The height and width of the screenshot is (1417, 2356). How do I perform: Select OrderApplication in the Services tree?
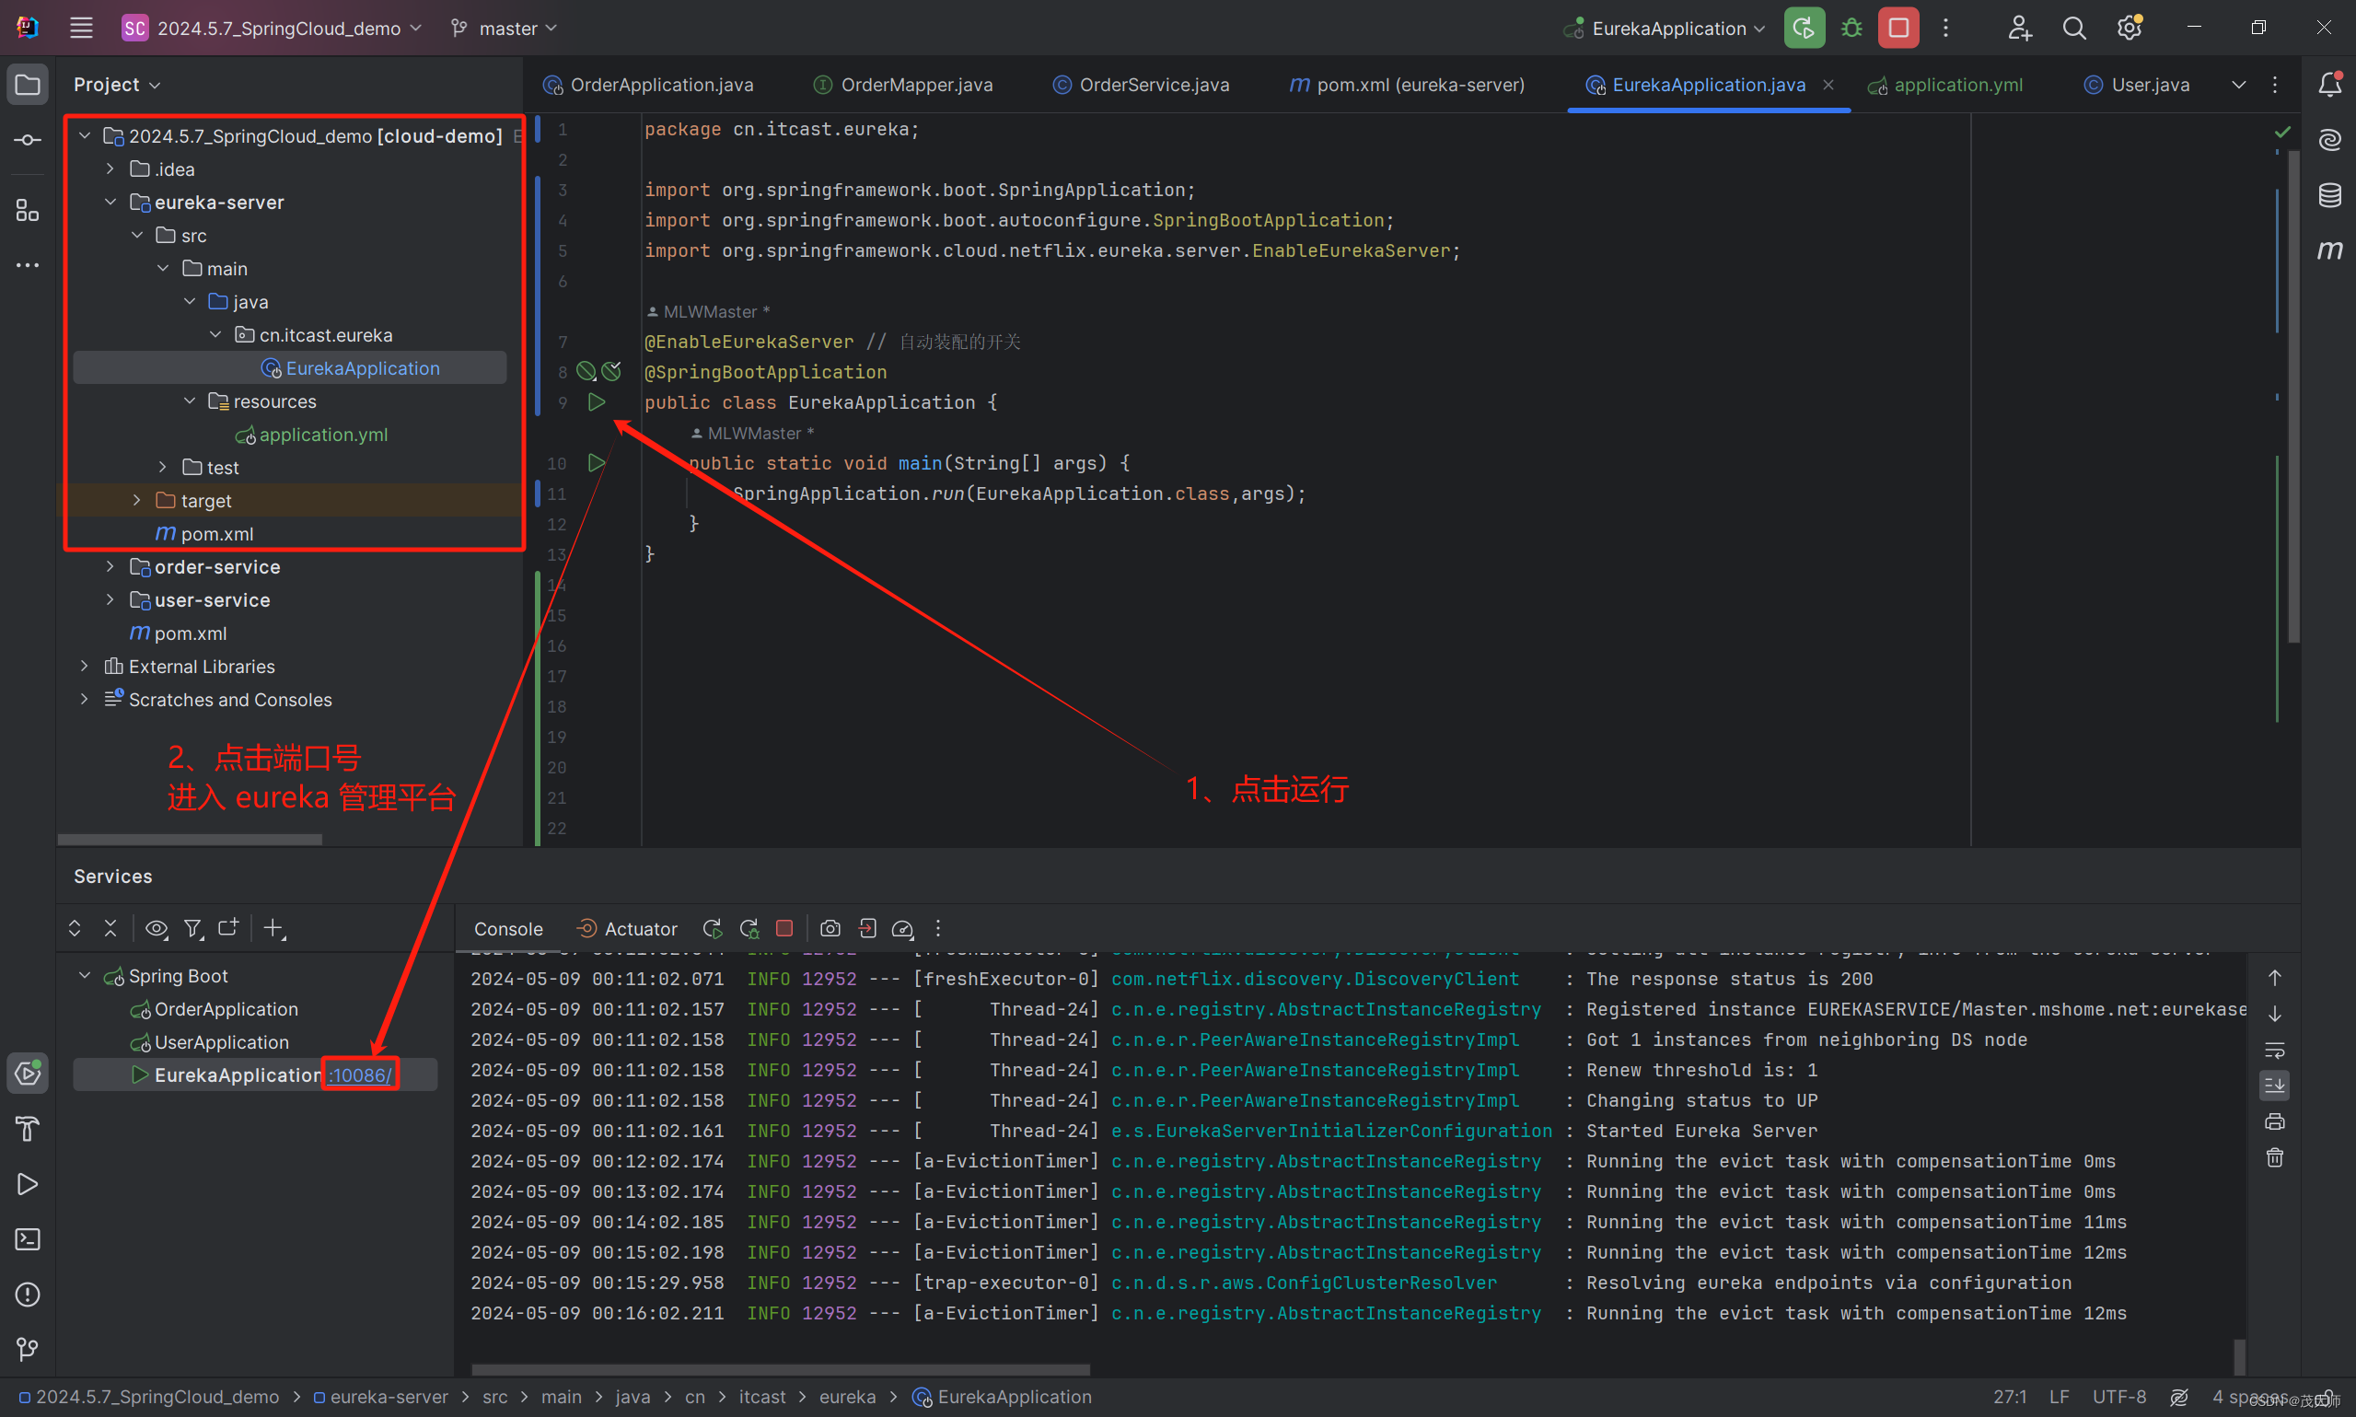click(226, 1009)
